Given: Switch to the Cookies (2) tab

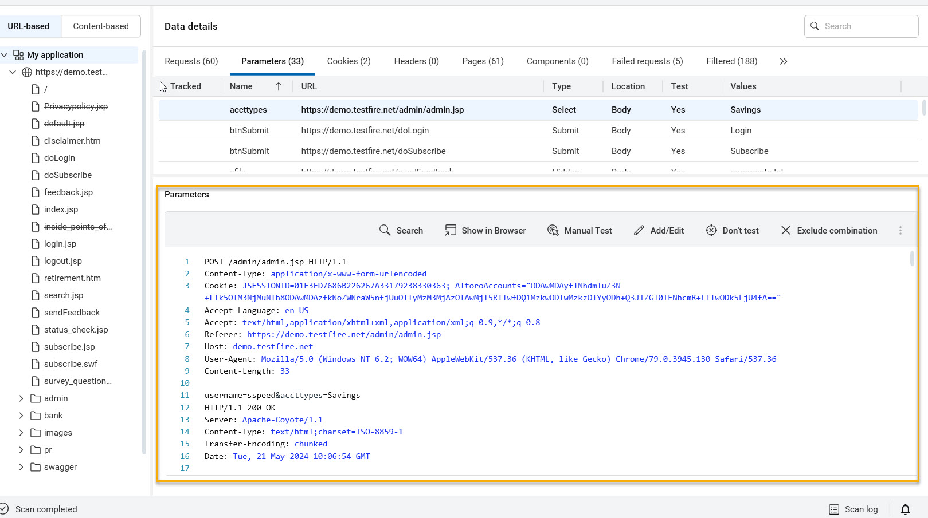Looking at the screenshot, I should (x=349, y=61).
